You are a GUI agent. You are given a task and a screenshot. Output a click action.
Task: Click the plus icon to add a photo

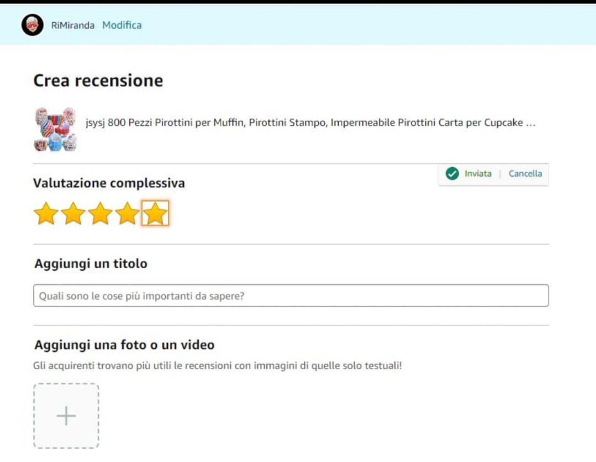[66, 416]
